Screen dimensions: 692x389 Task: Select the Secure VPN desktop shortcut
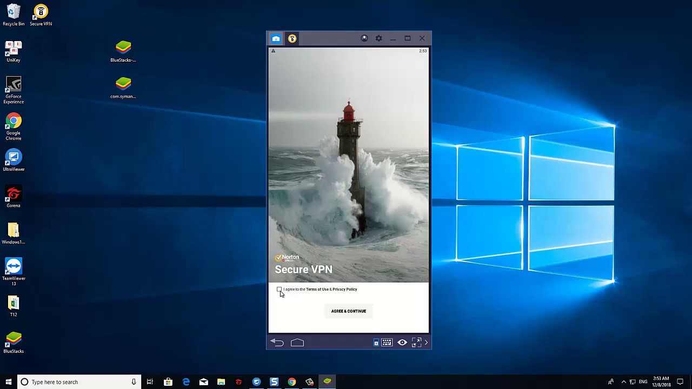point(41,15)
